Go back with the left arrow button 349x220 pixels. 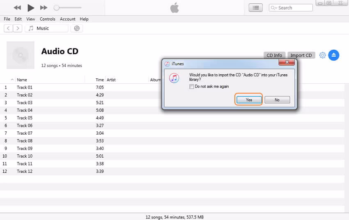pos(8,28)
